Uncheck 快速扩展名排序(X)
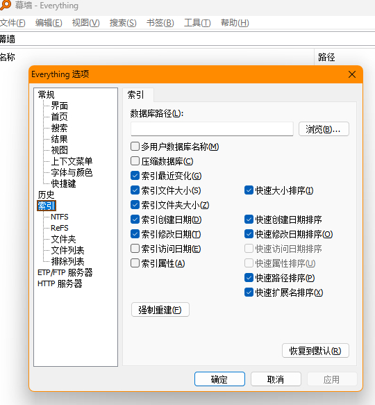375x405 pixels. [249, 292]
